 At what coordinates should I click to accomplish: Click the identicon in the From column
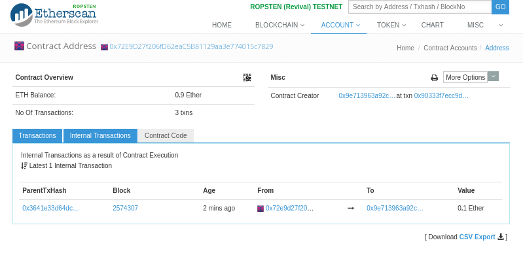pos(261,209)
